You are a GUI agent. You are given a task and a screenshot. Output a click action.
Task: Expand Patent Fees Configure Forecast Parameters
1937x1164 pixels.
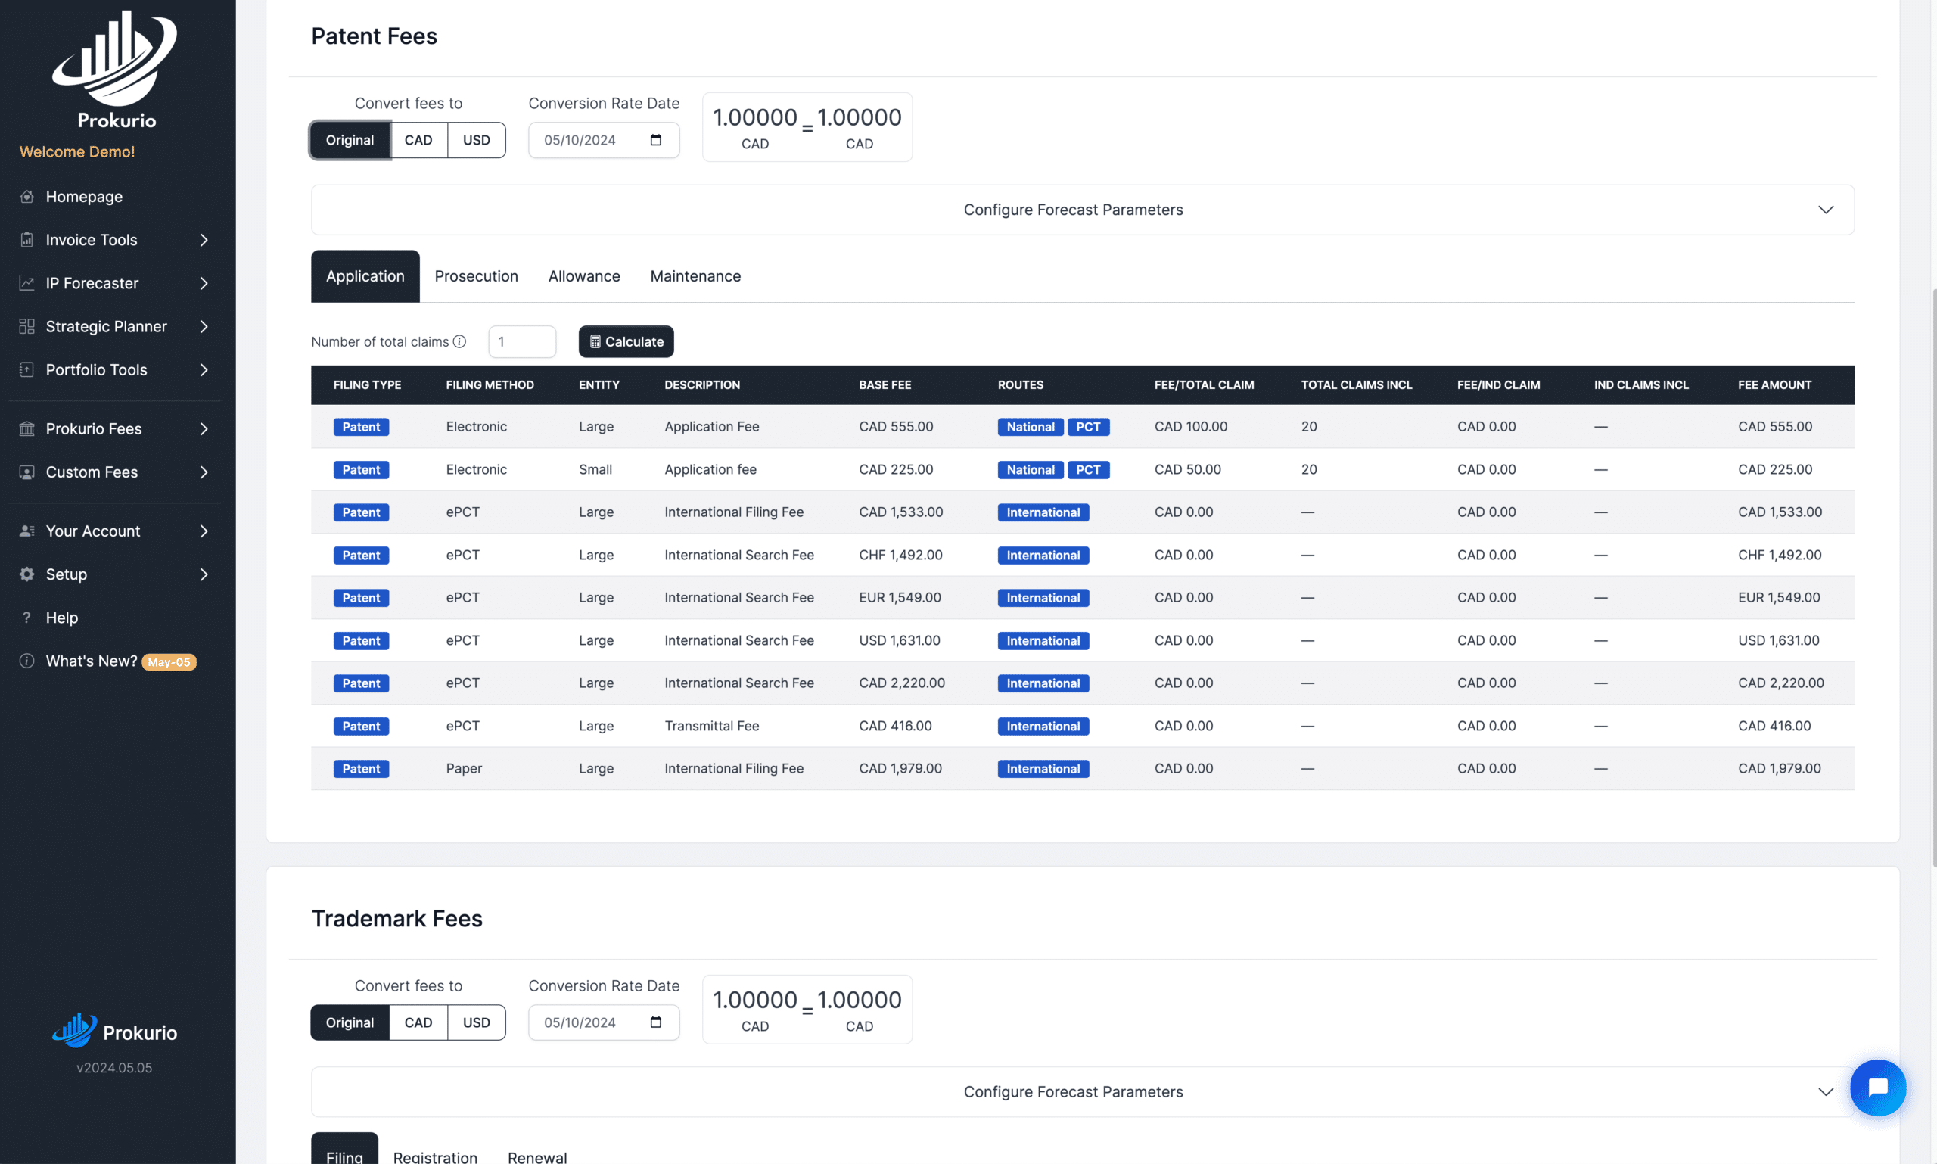(1082, 210)
